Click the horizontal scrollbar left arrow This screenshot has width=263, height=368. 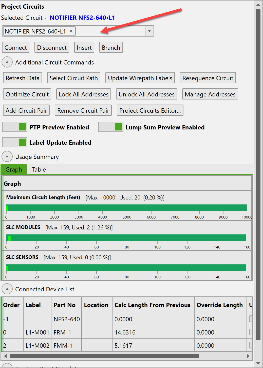point(6,356)
